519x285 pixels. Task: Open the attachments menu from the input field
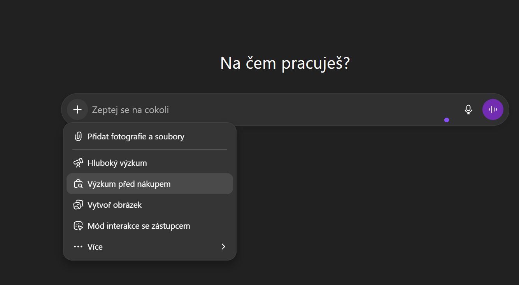pos(77,109)
